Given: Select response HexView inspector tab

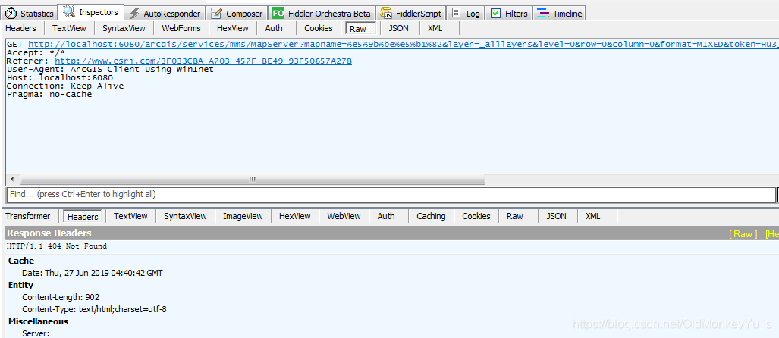Looking at the screenshot, I should pos(295,216).
